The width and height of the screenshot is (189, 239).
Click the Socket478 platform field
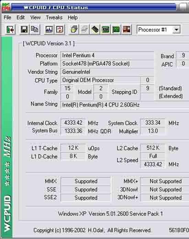tap(107, 64)
